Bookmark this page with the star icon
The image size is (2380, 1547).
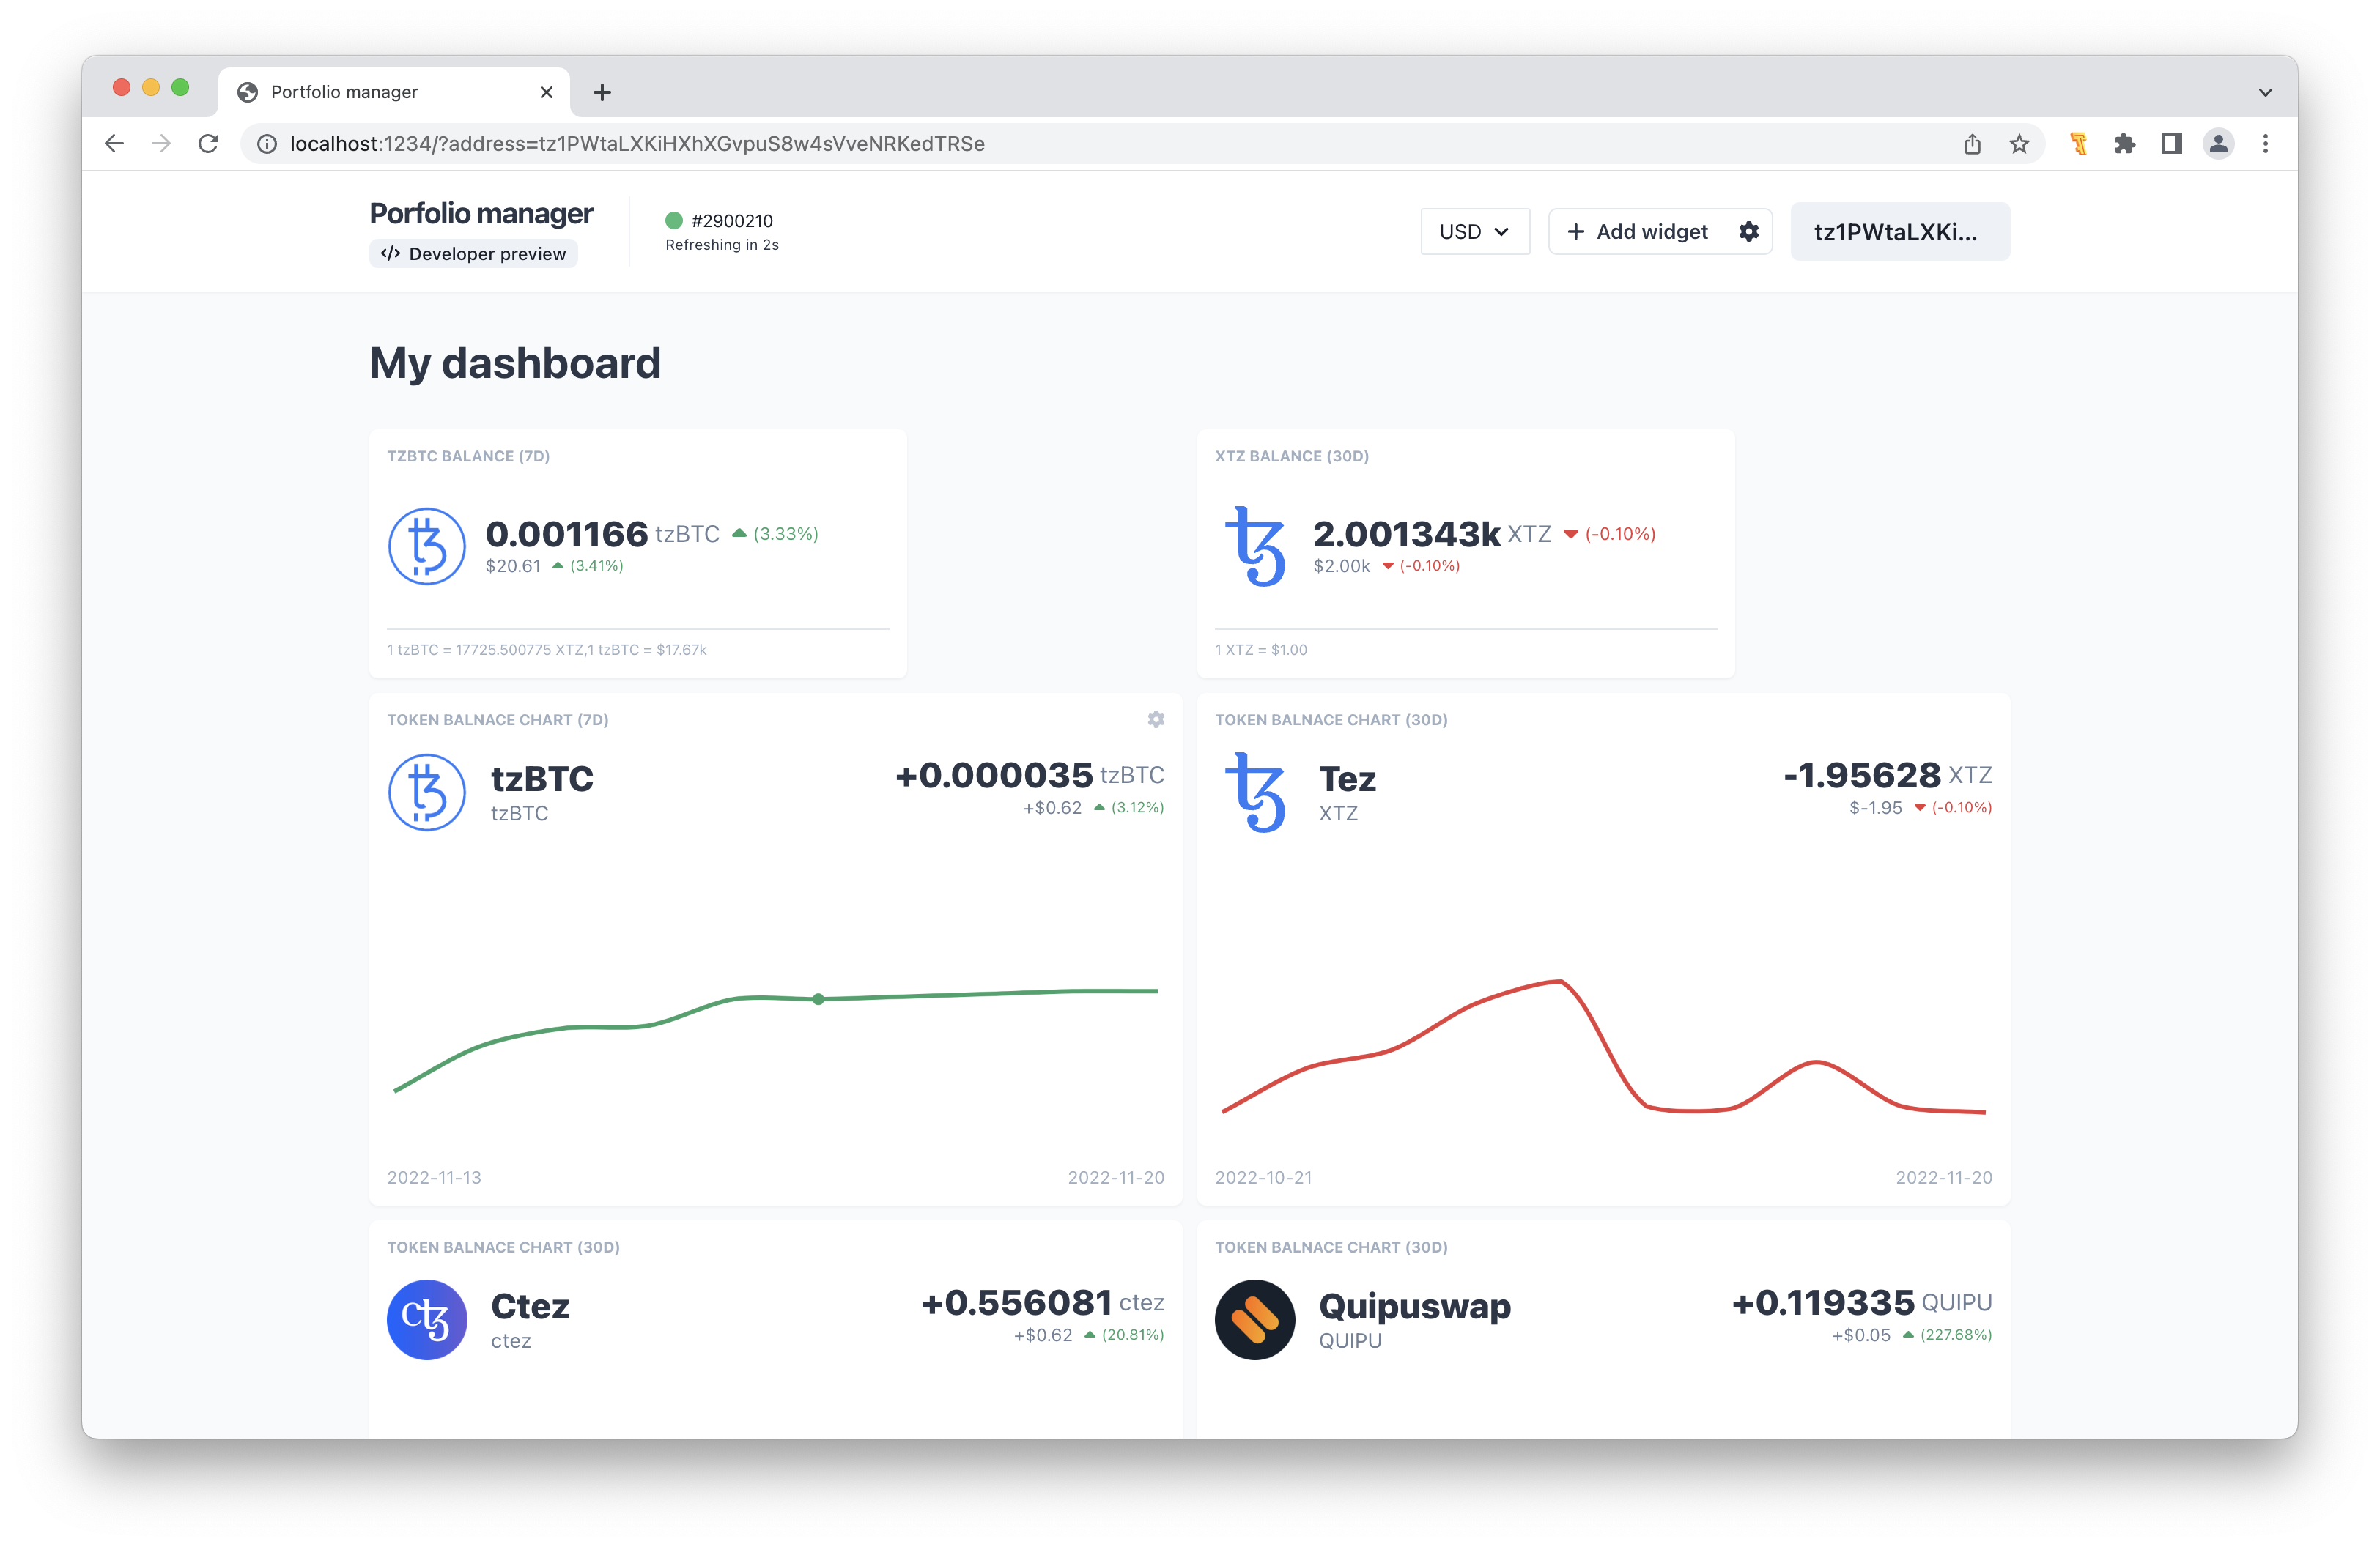click(x=2019, y=144)
